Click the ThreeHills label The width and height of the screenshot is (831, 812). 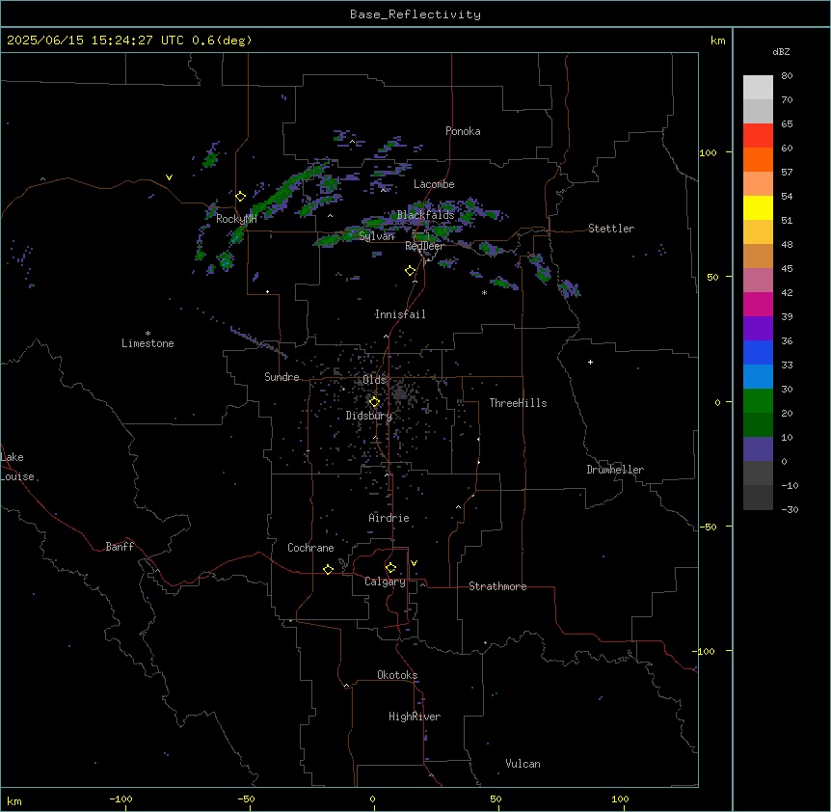[x=518, y=403]
